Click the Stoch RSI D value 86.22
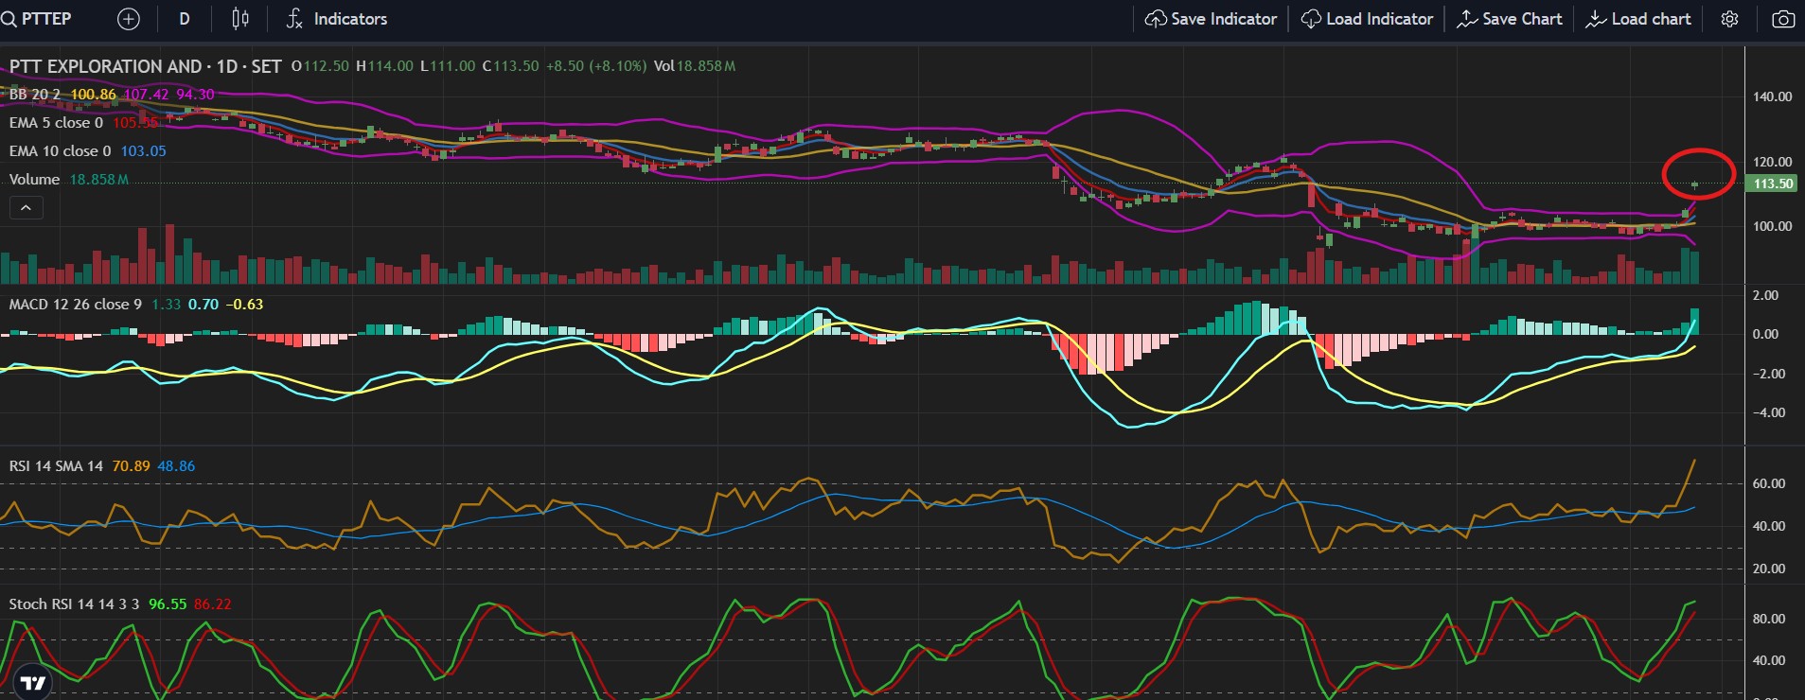1805x700 pixels. pos(213,604)
